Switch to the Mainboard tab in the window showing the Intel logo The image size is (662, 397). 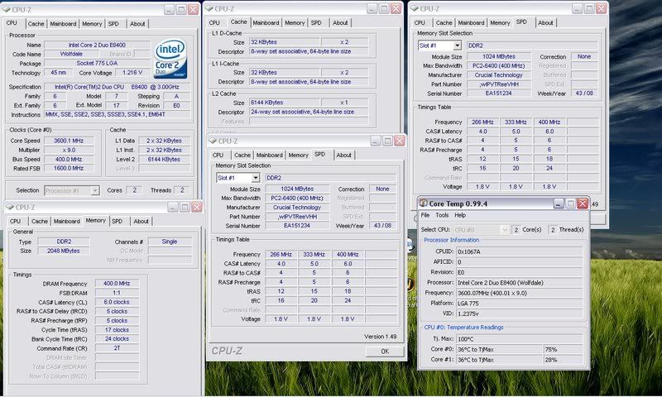point(64,24)
